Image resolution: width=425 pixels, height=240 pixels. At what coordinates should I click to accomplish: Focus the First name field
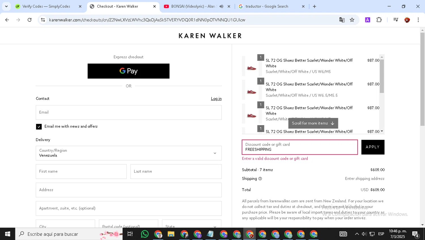(81, 171)
